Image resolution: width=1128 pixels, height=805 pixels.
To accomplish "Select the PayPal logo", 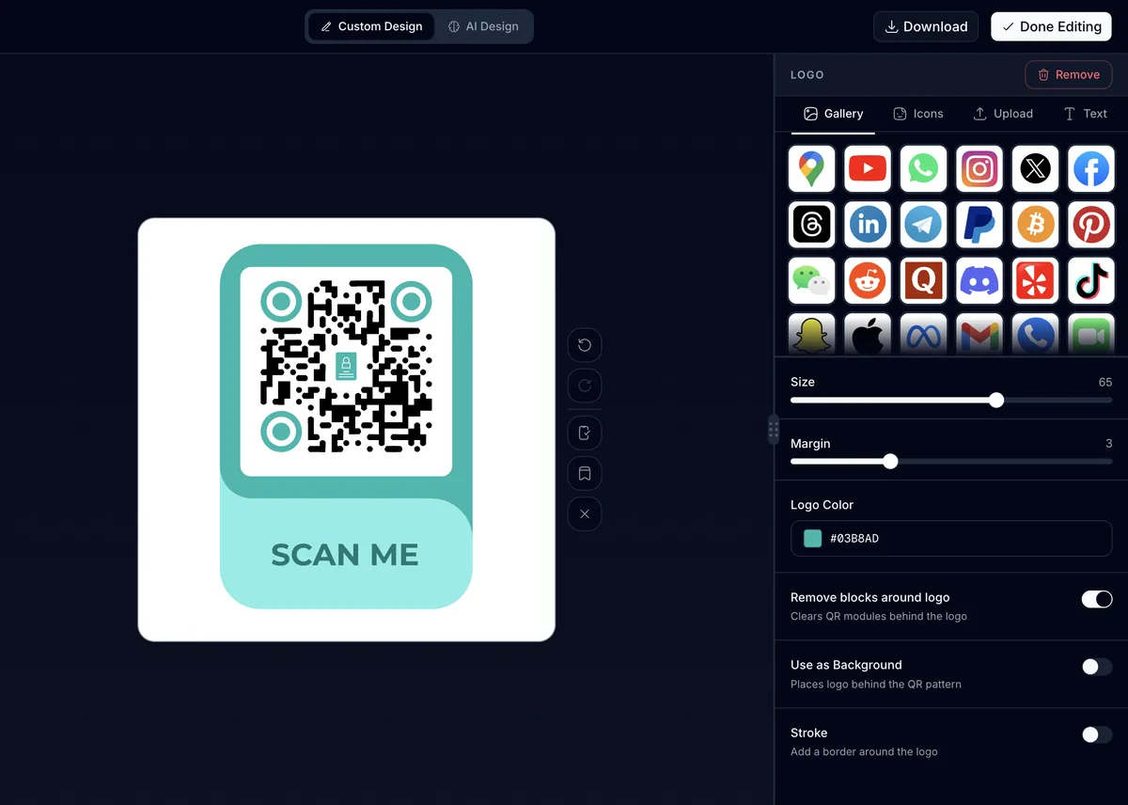I will pos(979,225).
